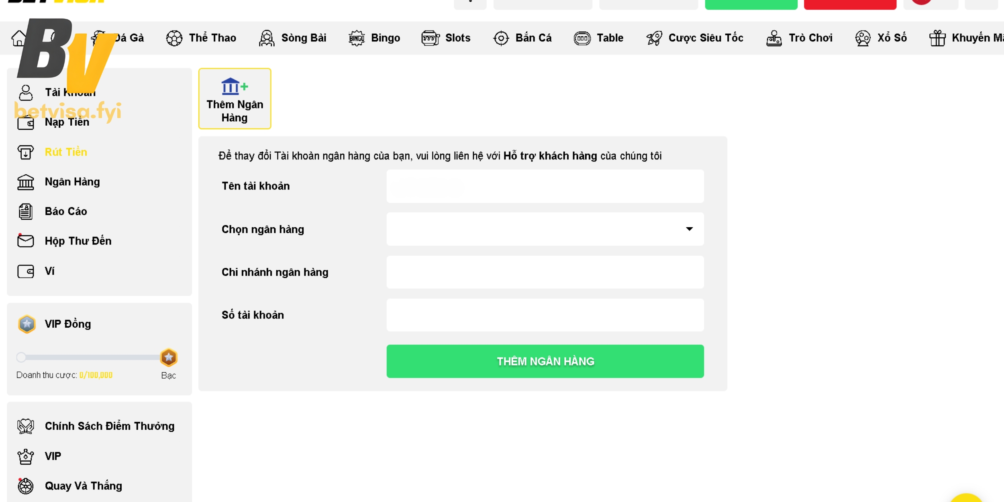This screenshot has height=502, width=1004.
Task: Expand the Chọn ngân hàng dropdown
Action: coord(545,229)
